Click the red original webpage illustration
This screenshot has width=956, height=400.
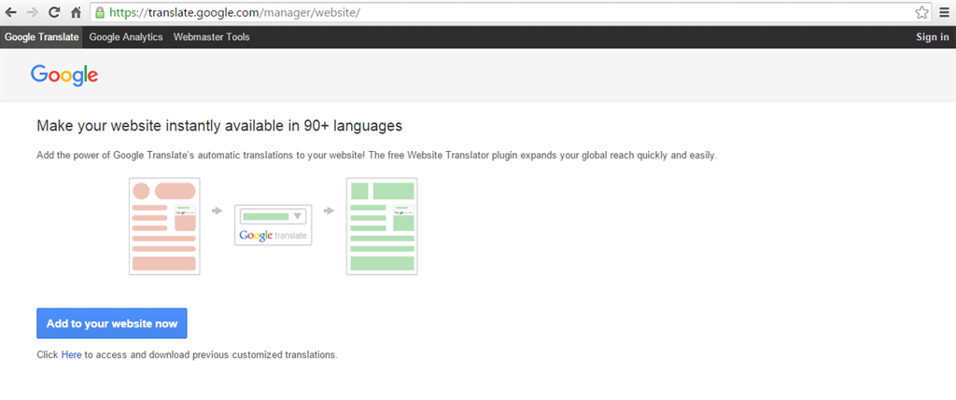pos(164,227)
